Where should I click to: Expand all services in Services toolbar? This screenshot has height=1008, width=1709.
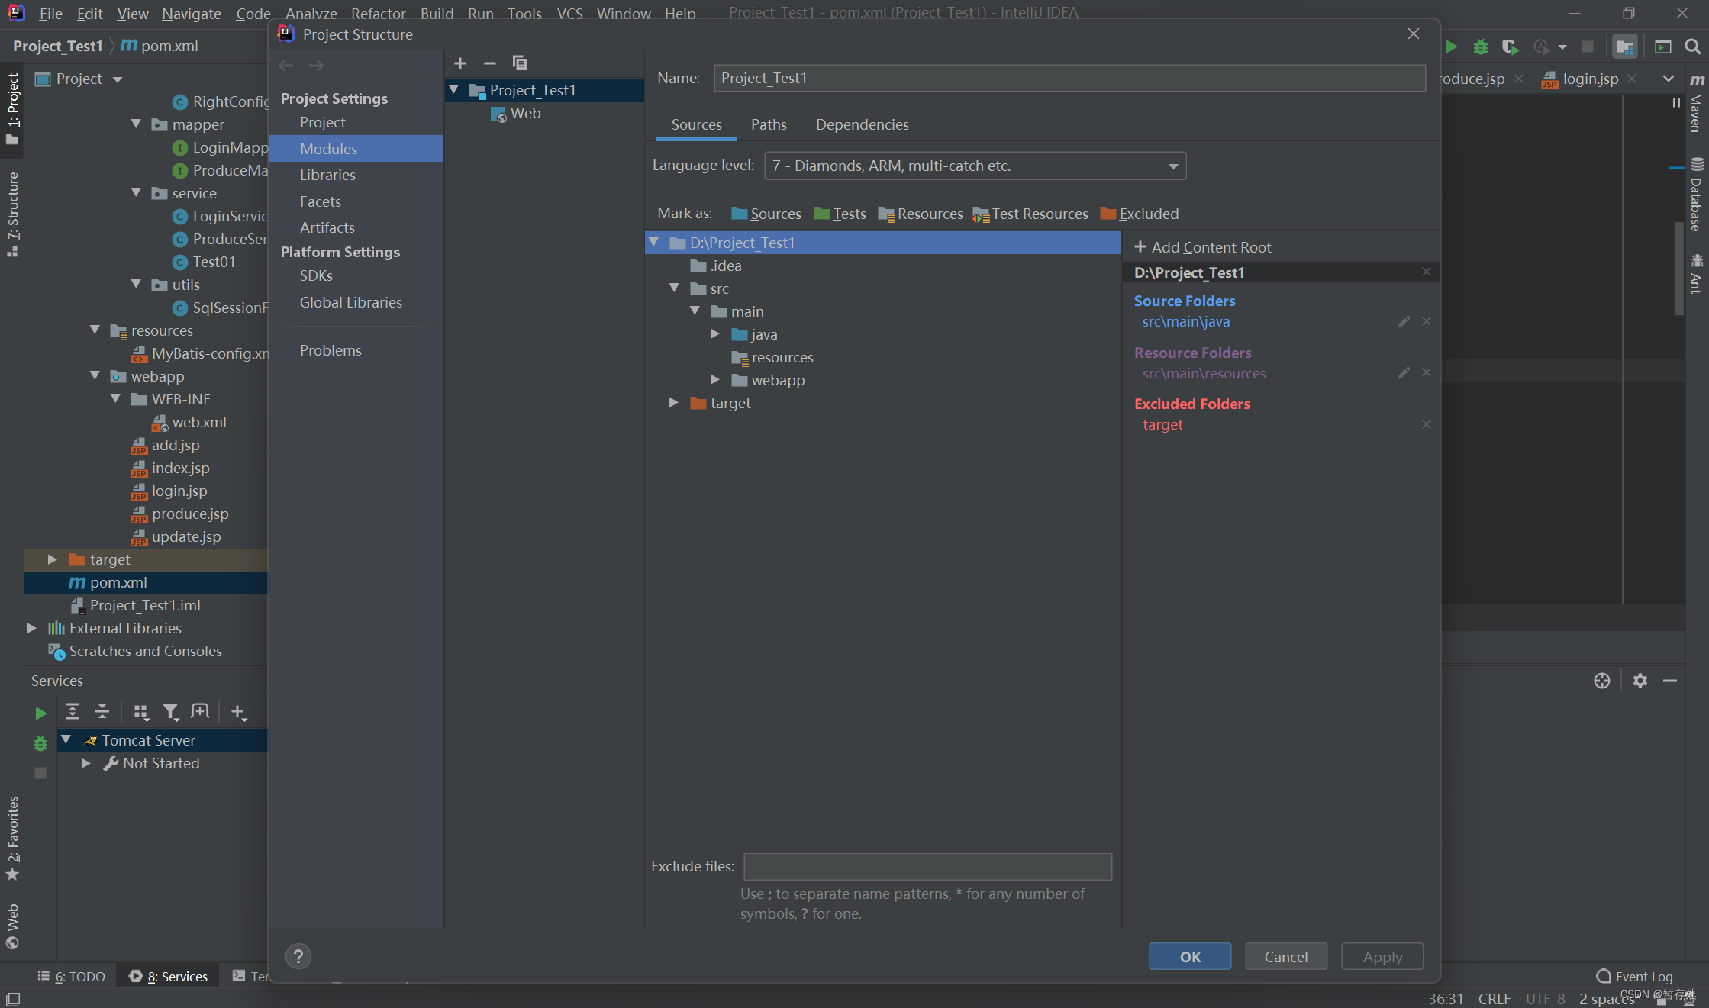[x=73, y=712]
